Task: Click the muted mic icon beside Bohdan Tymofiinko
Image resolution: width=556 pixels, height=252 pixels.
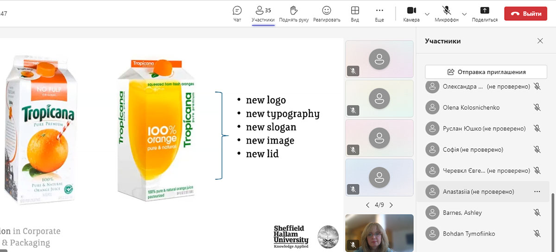Action: 537,233
